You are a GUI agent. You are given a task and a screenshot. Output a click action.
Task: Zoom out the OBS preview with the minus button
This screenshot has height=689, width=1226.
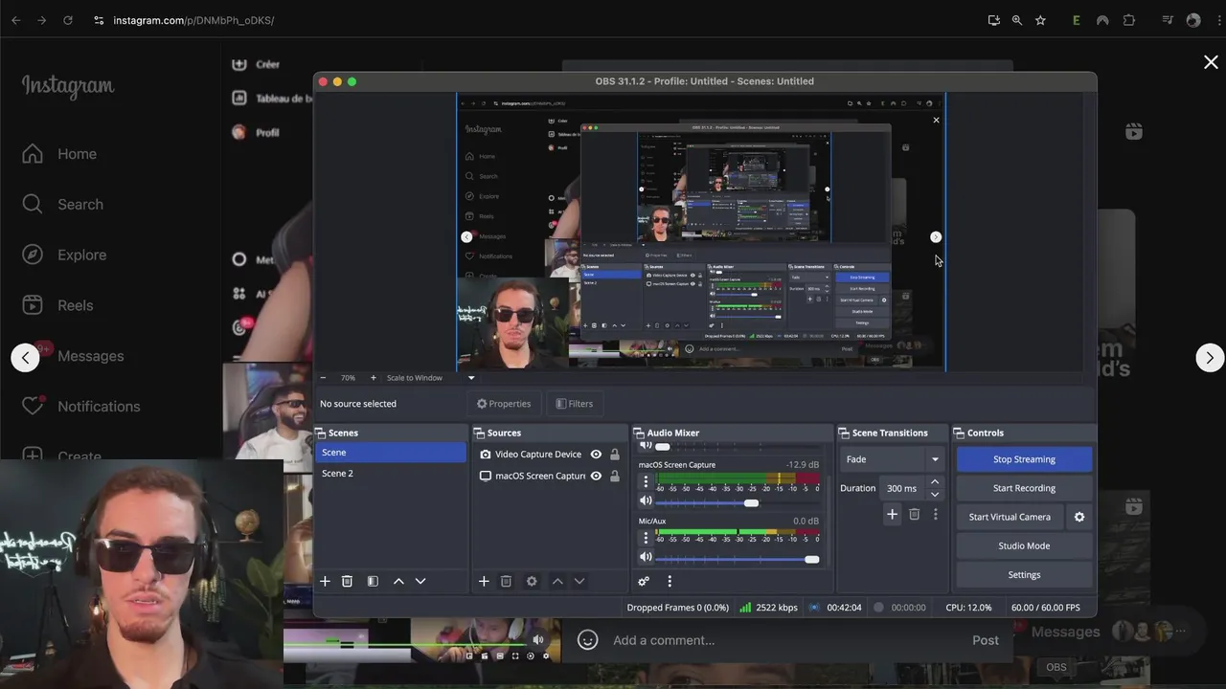click(x=323, y=378)
